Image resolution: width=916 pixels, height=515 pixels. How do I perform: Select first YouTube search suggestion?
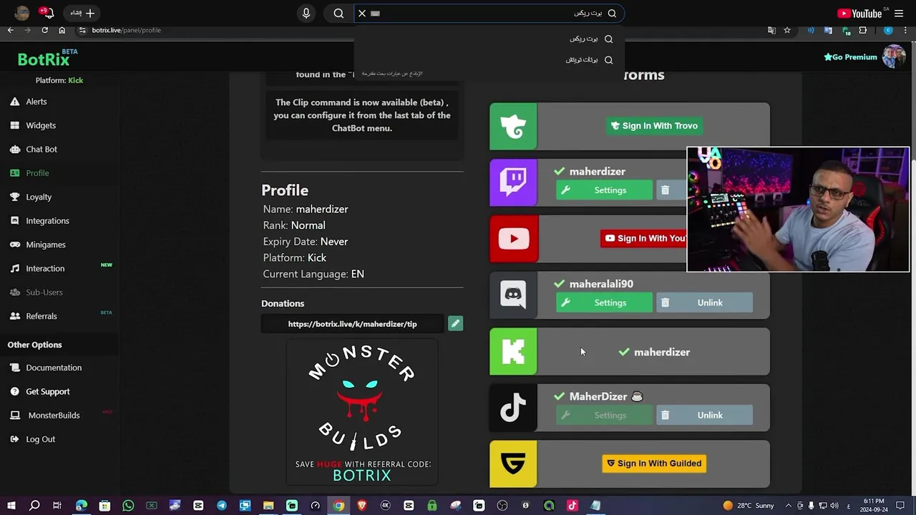click(x=489, y=39)
